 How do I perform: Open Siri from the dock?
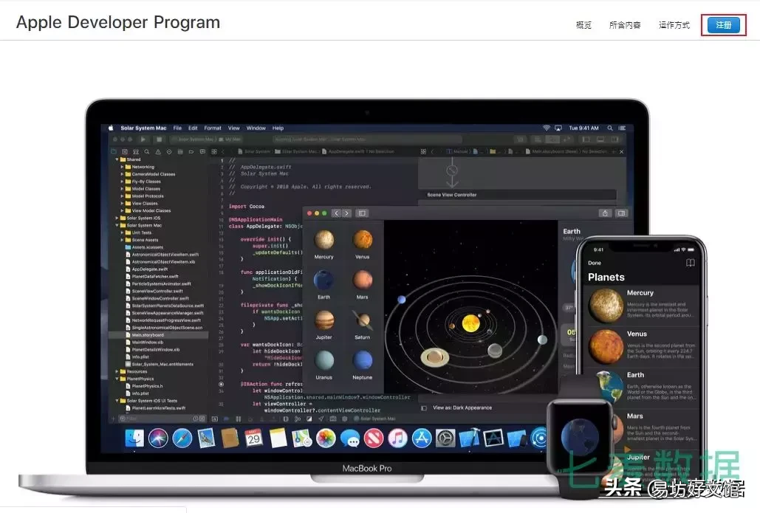158,438
